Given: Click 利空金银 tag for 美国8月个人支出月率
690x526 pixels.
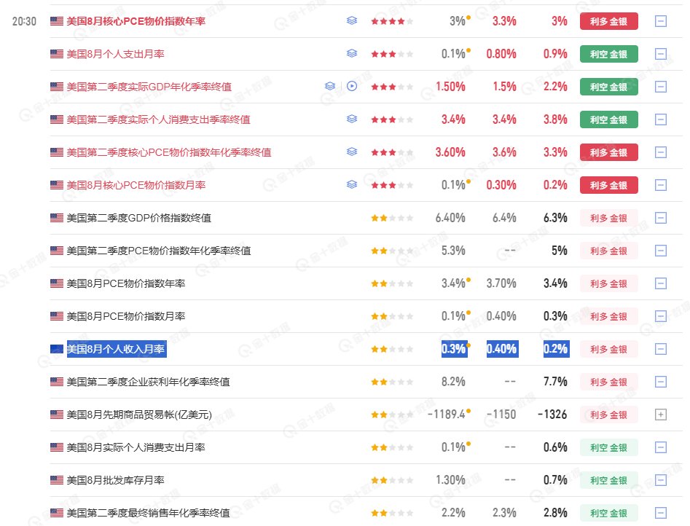Looking at the screenshot, I should pyautogui.click(x=608, y=54).
